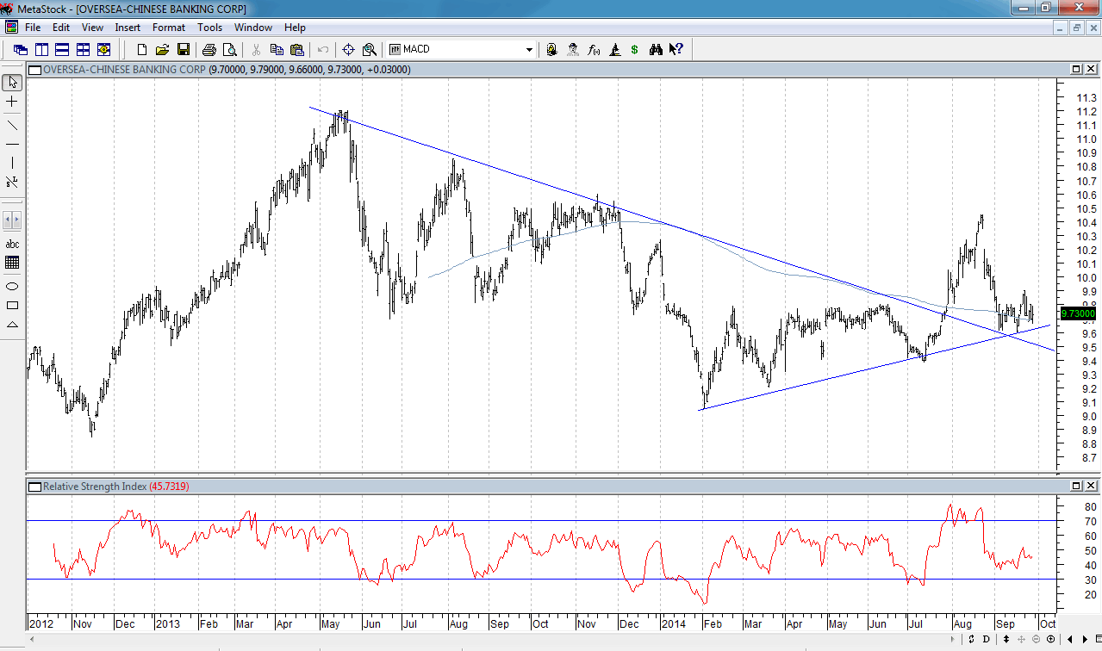Click the grid calendar tool icon
The image size is (1102, 651).
click(x=12, y=263)
